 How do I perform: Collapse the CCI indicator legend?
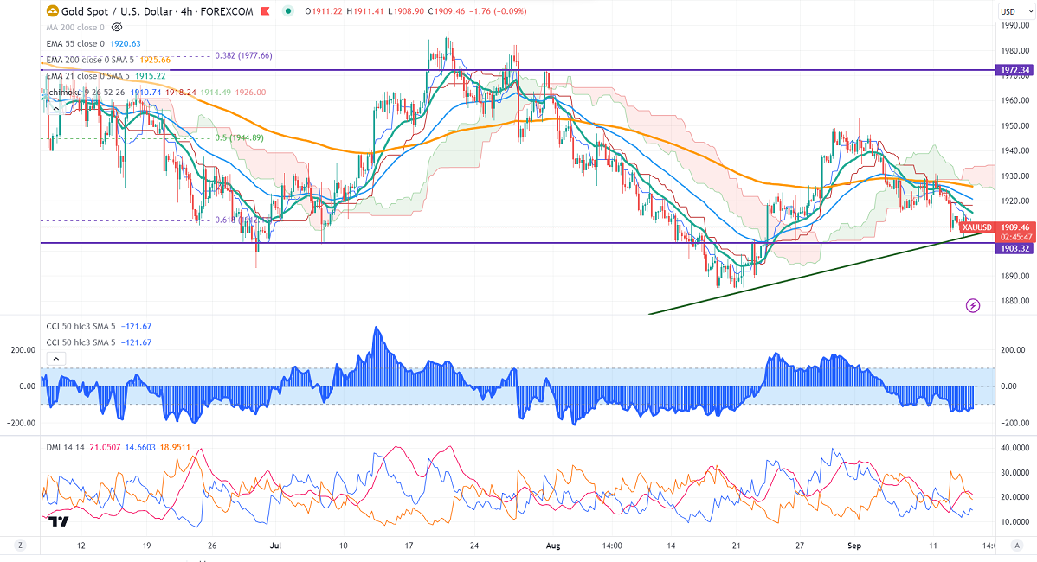56,359
